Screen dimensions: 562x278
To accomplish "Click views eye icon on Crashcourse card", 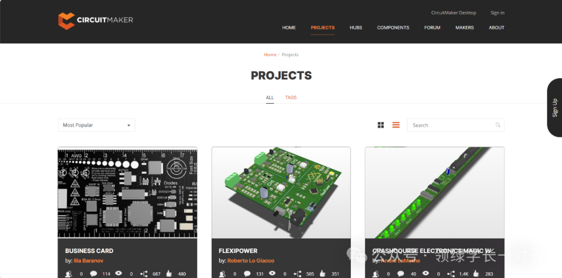I will 426,273.
